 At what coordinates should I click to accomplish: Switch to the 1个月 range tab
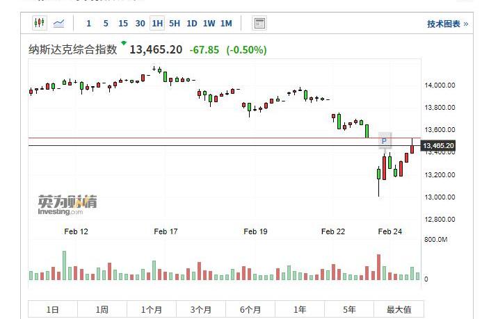pyautogui.click(x=152, y=310)
